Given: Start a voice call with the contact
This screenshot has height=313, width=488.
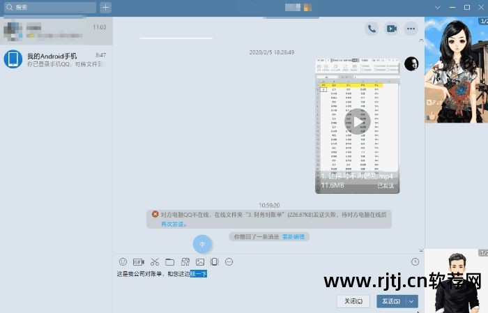Looking at the screenshot, I should point(372,29).
